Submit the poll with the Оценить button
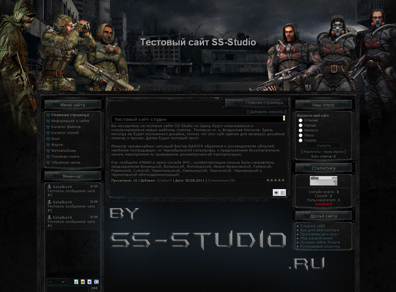This screenshot has height=292, width=396. (x=324, y=145)
